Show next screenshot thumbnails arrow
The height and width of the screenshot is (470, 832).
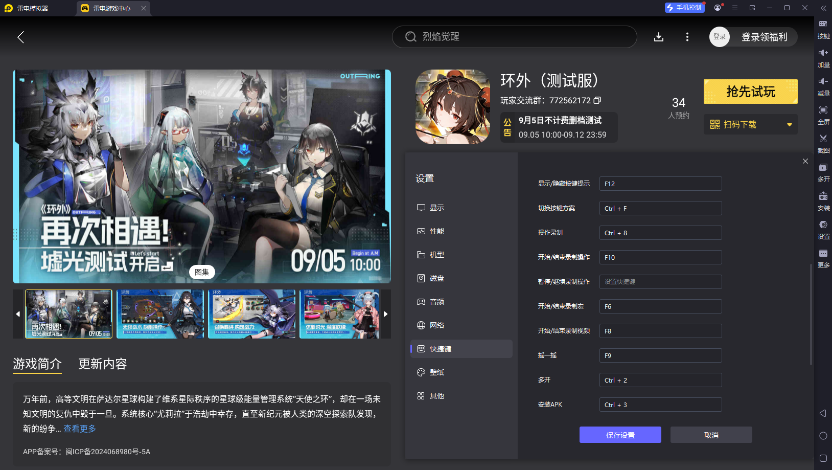point(386,314)
